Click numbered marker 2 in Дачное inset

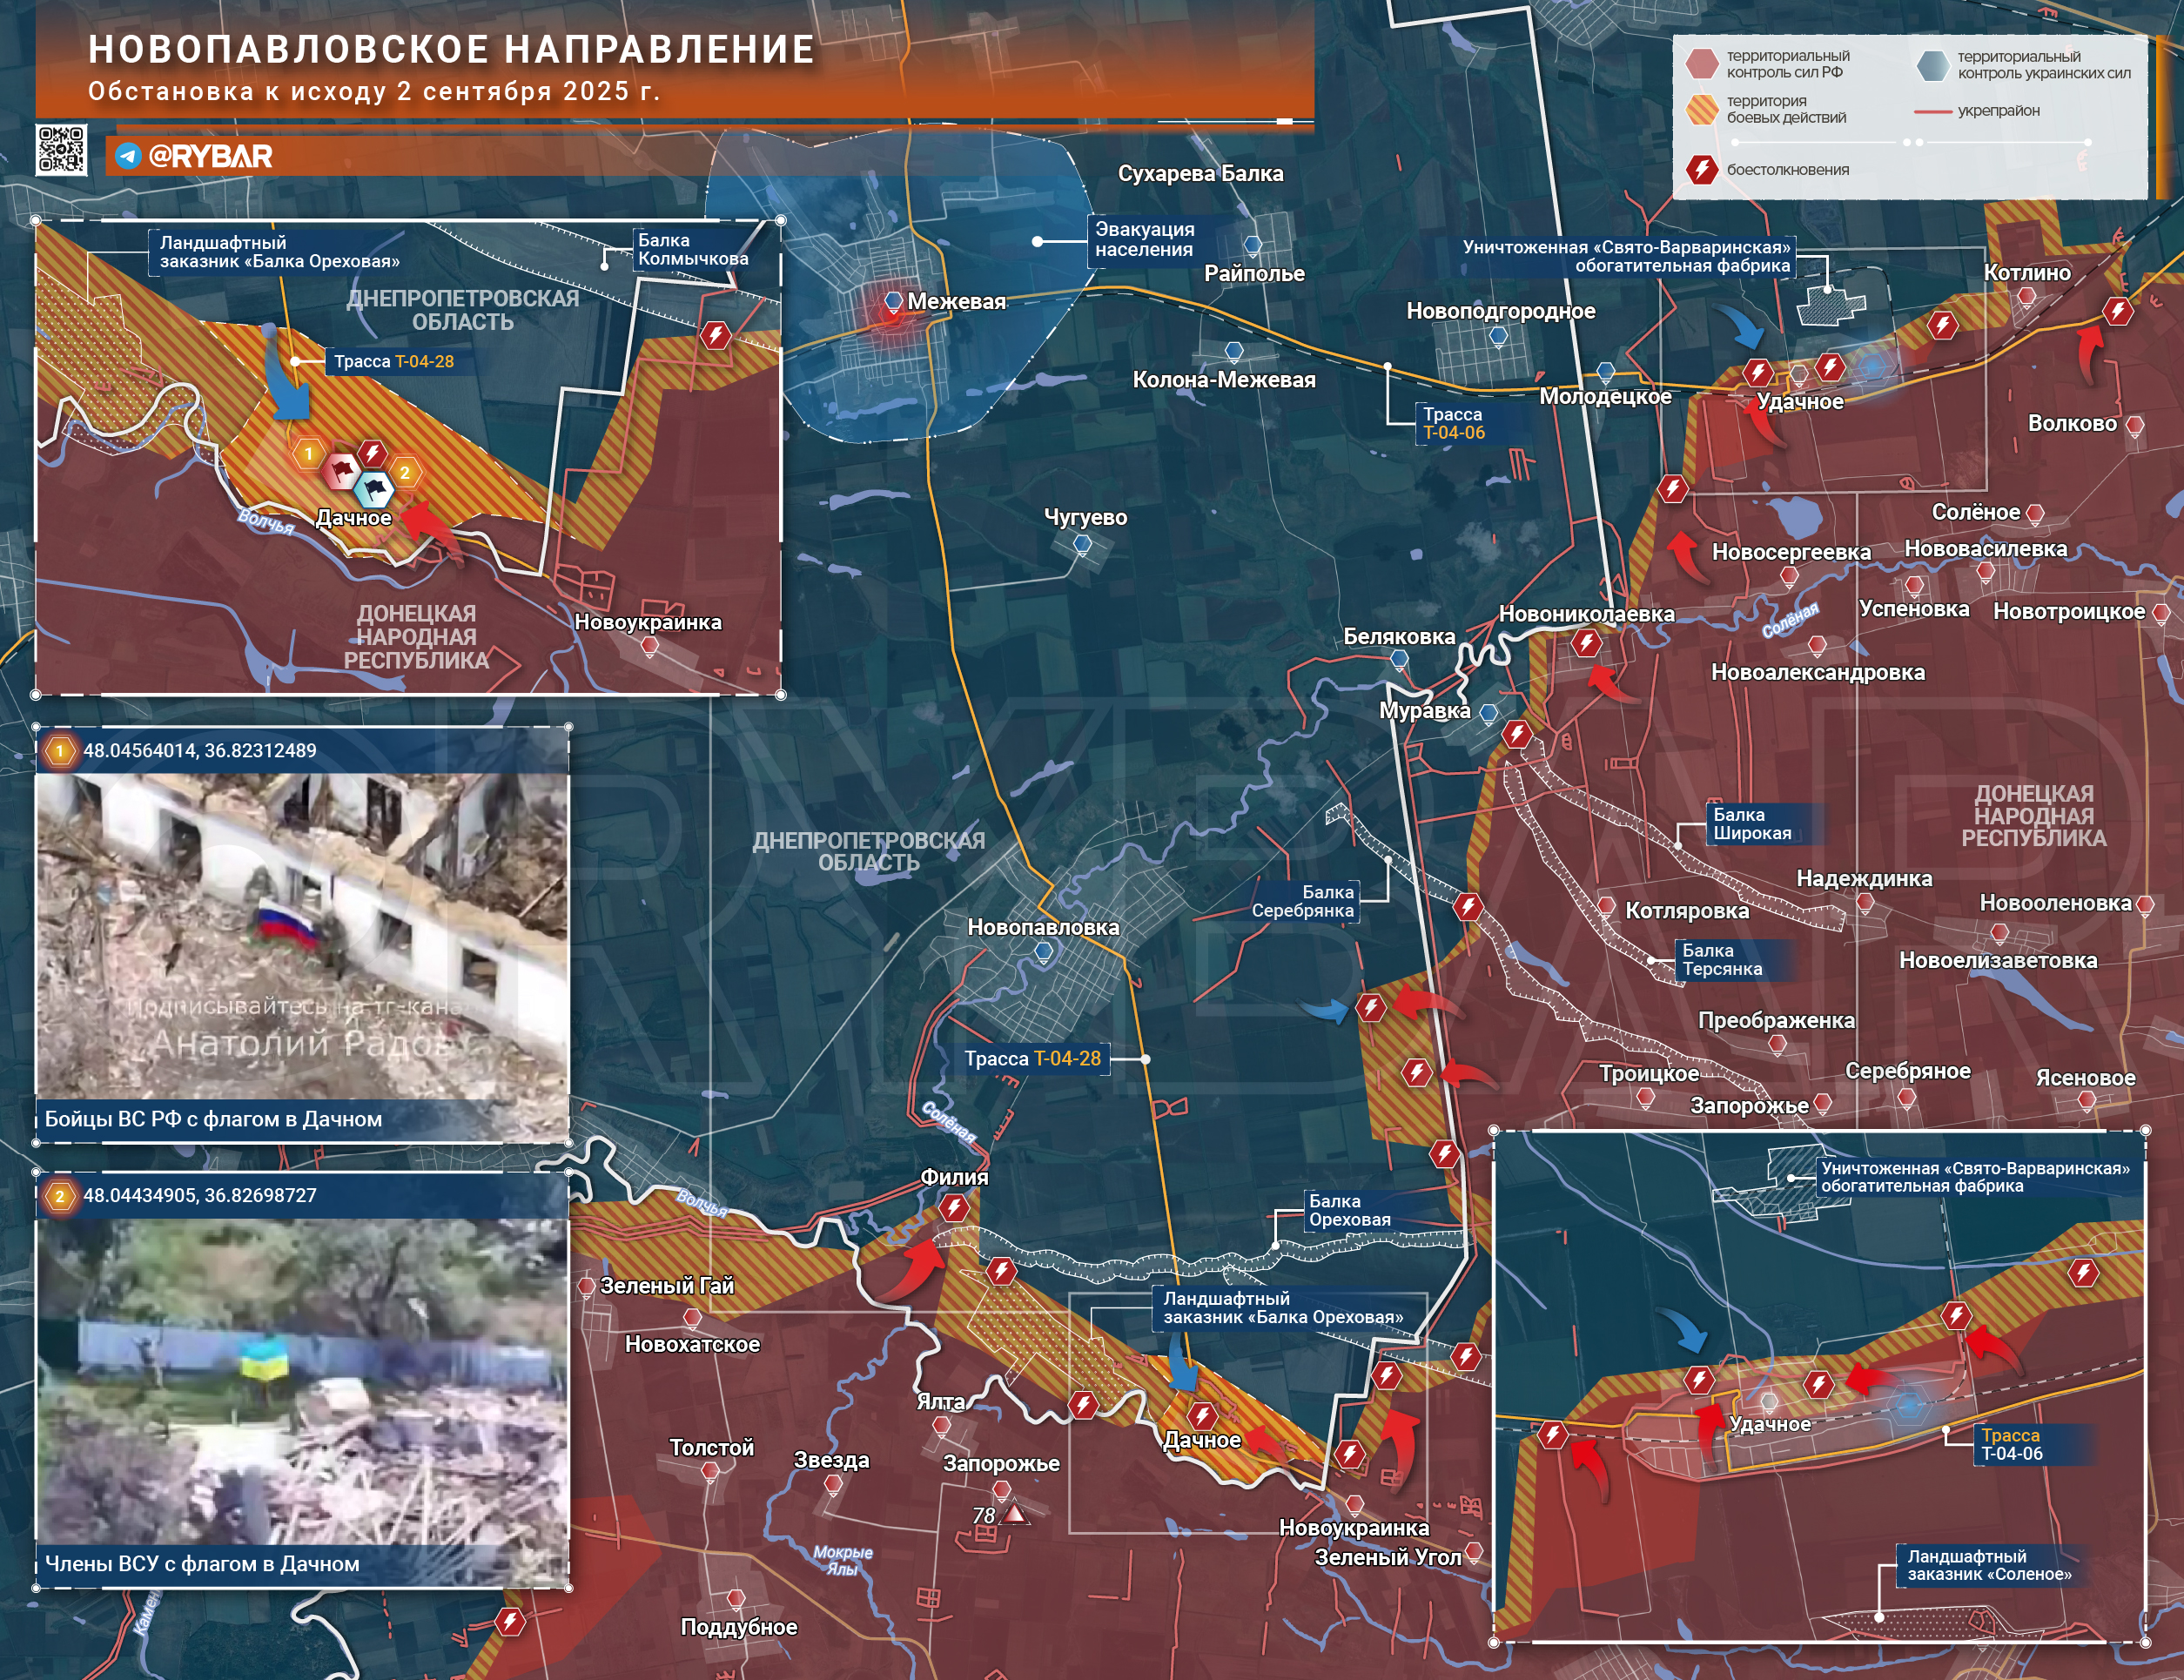point(404,472)
